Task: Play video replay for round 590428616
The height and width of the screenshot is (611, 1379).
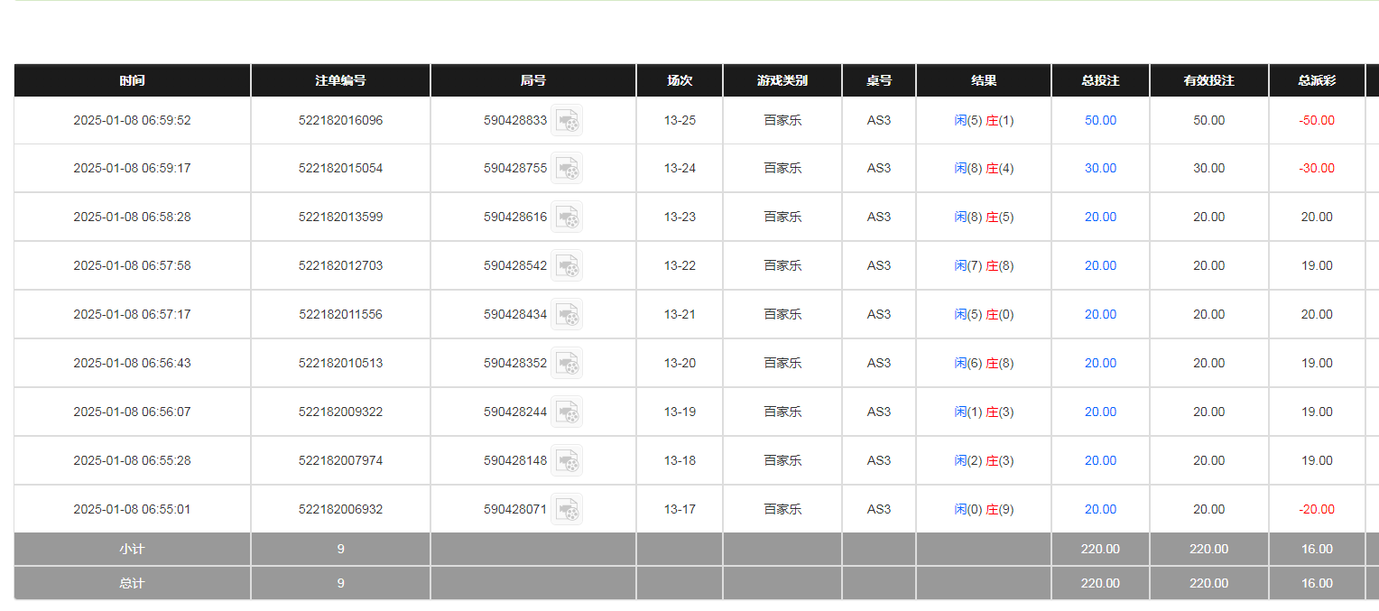Action: click(567, 217)
